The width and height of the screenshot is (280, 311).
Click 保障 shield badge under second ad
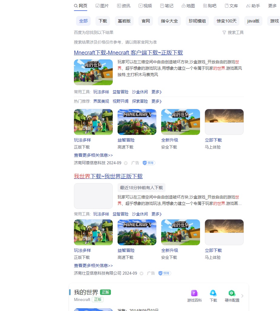(x=165, y=273)
